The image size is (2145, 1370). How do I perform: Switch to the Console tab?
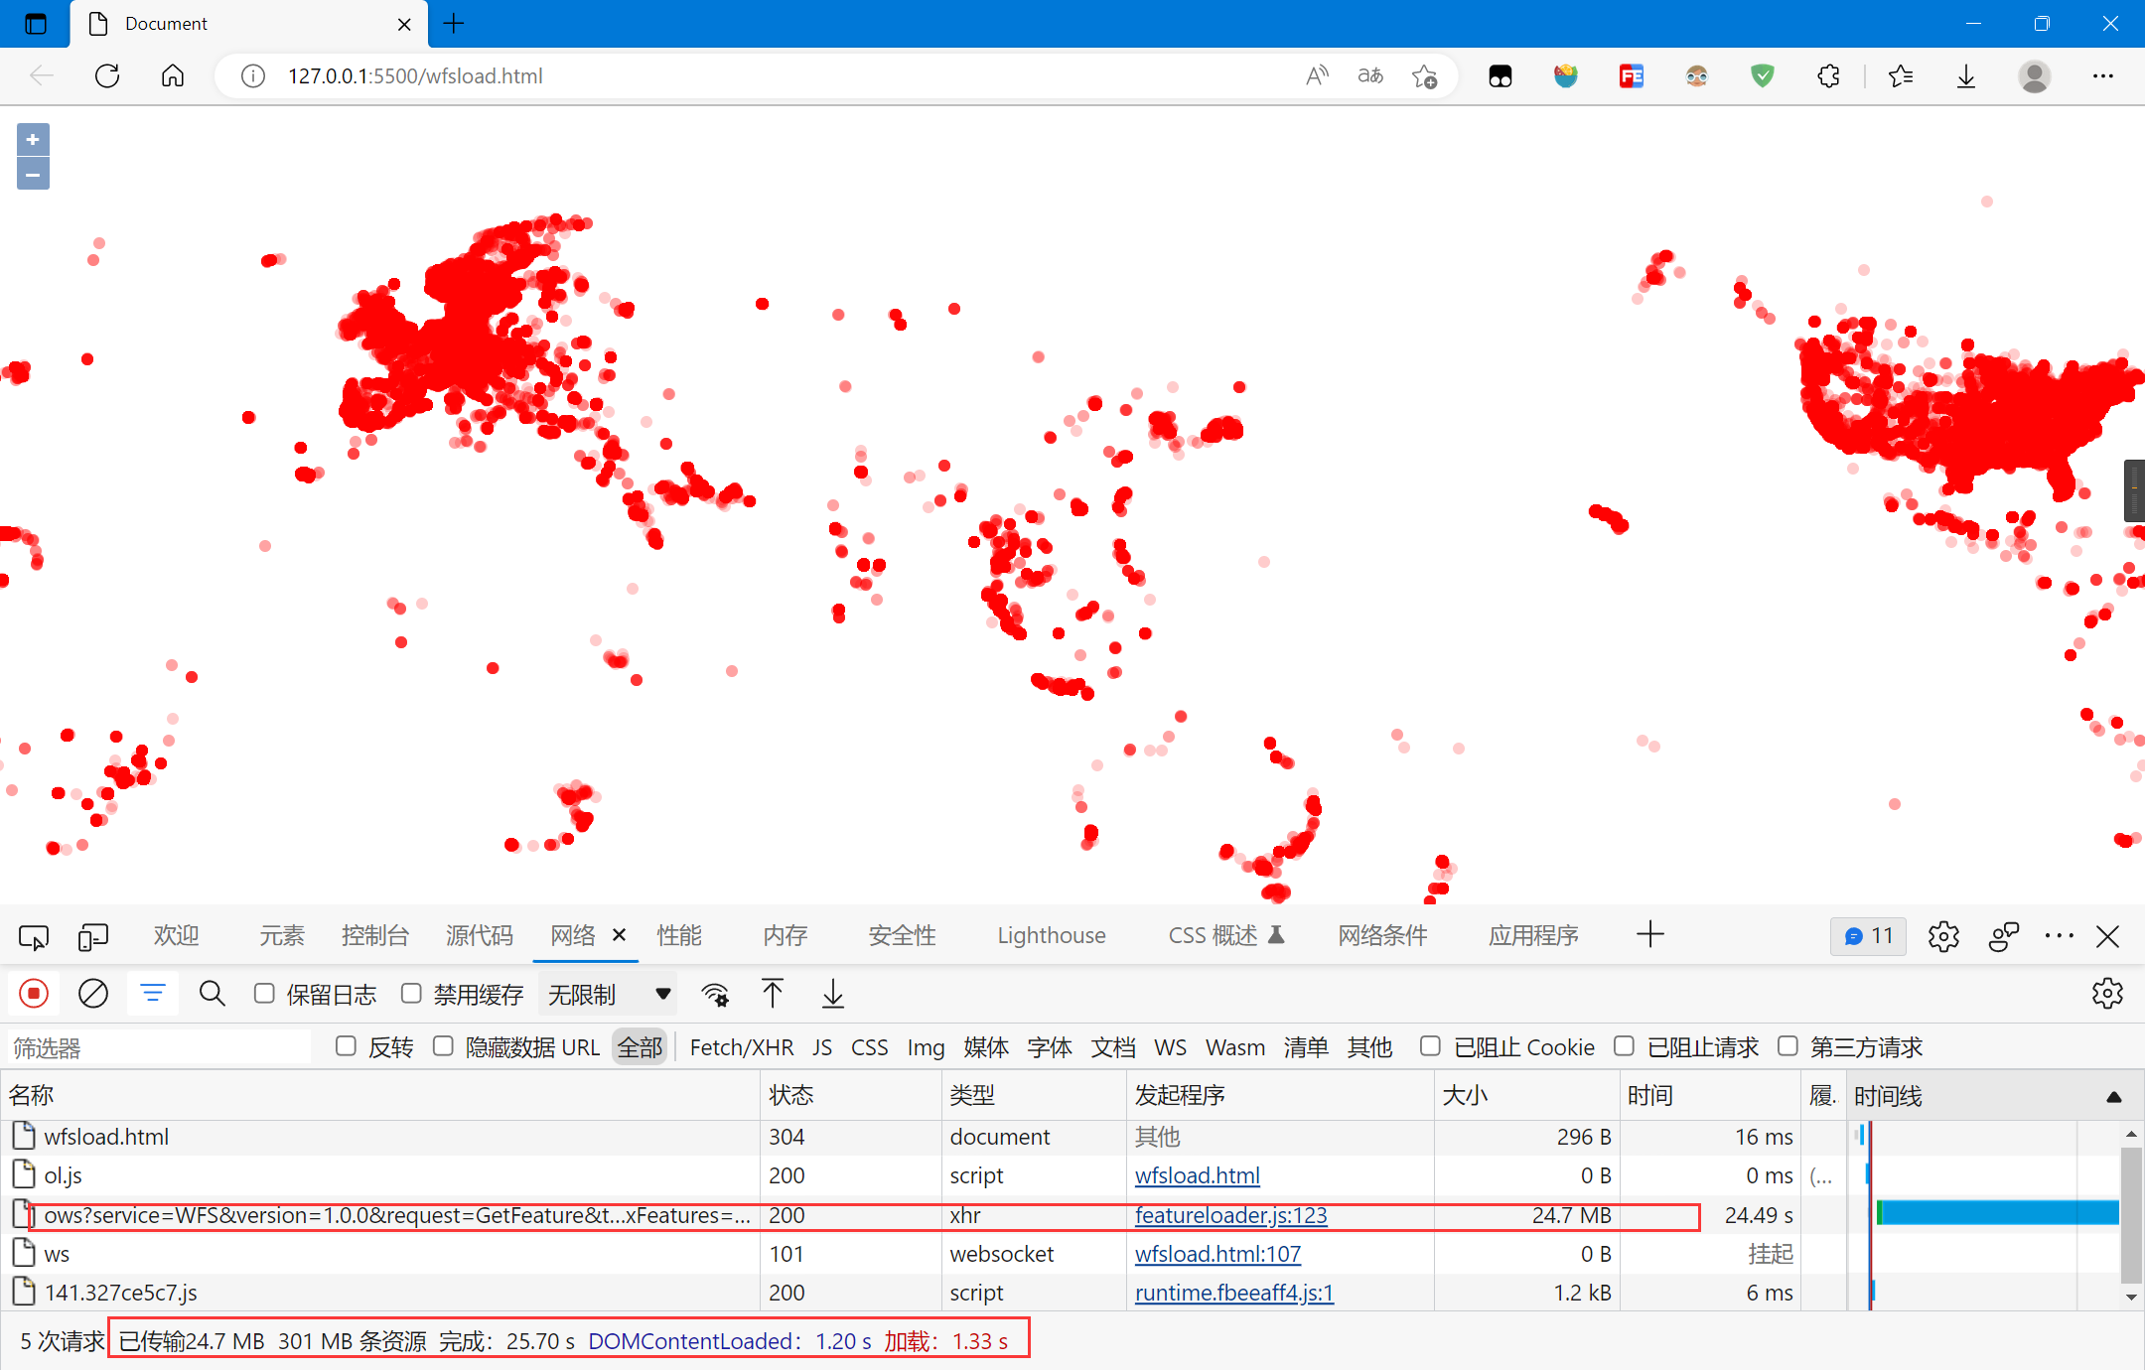[x=374, y=935]
